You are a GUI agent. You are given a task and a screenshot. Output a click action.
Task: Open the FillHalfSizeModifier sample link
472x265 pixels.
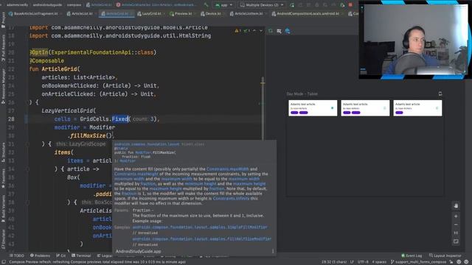[201, 239]
